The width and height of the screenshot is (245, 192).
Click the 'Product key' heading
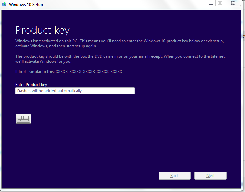point(42,30)
